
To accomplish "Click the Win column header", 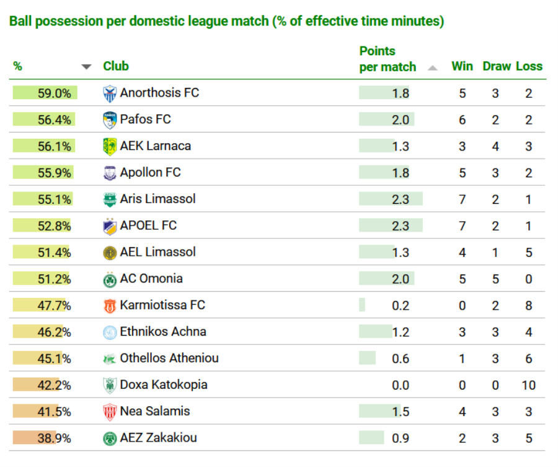I will (462, 66).
